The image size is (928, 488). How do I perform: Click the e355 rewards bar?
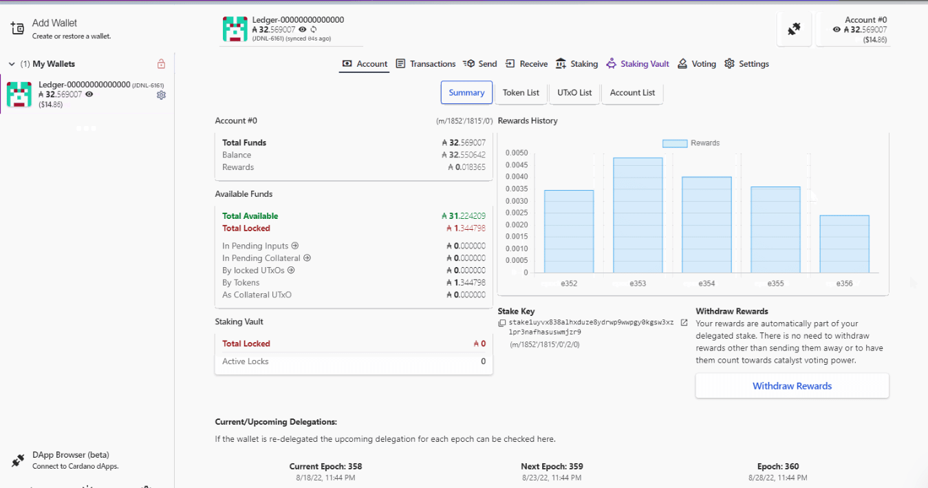coord(775,229)
